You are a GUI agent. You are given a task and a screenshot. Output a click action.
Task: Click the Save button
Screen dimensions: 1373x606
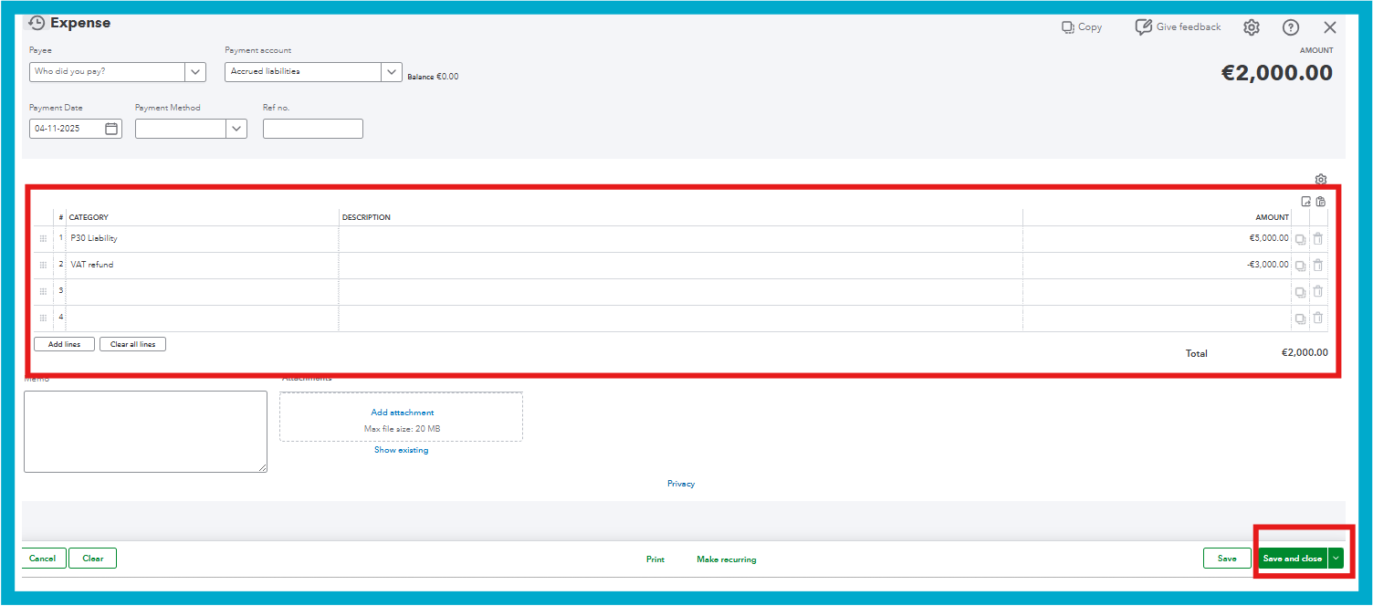pos(1227,559)
